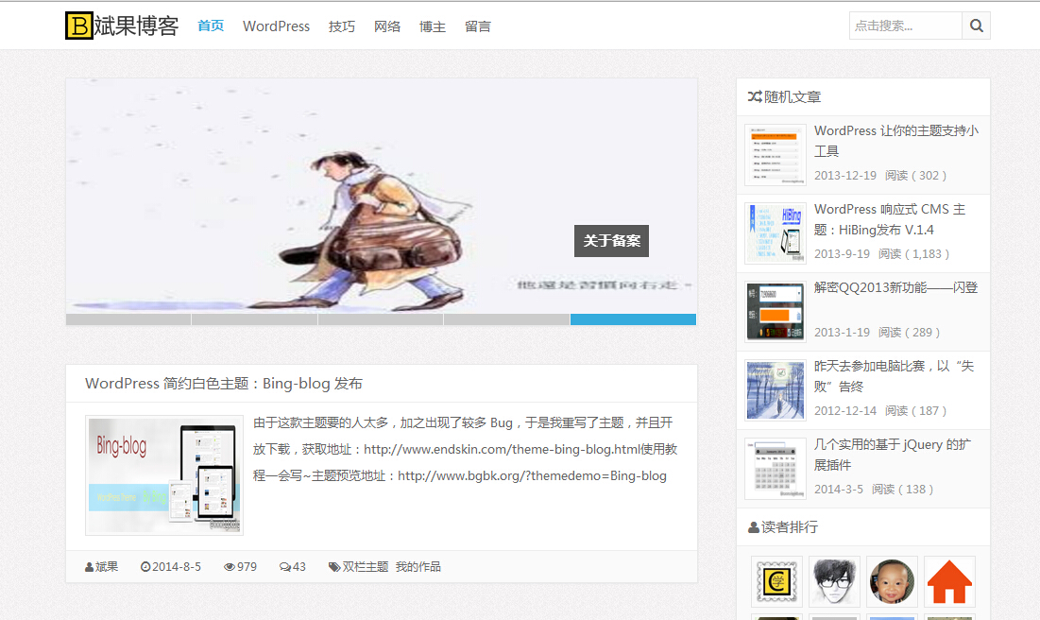Click the walking man slideshow image

(382, 197)
